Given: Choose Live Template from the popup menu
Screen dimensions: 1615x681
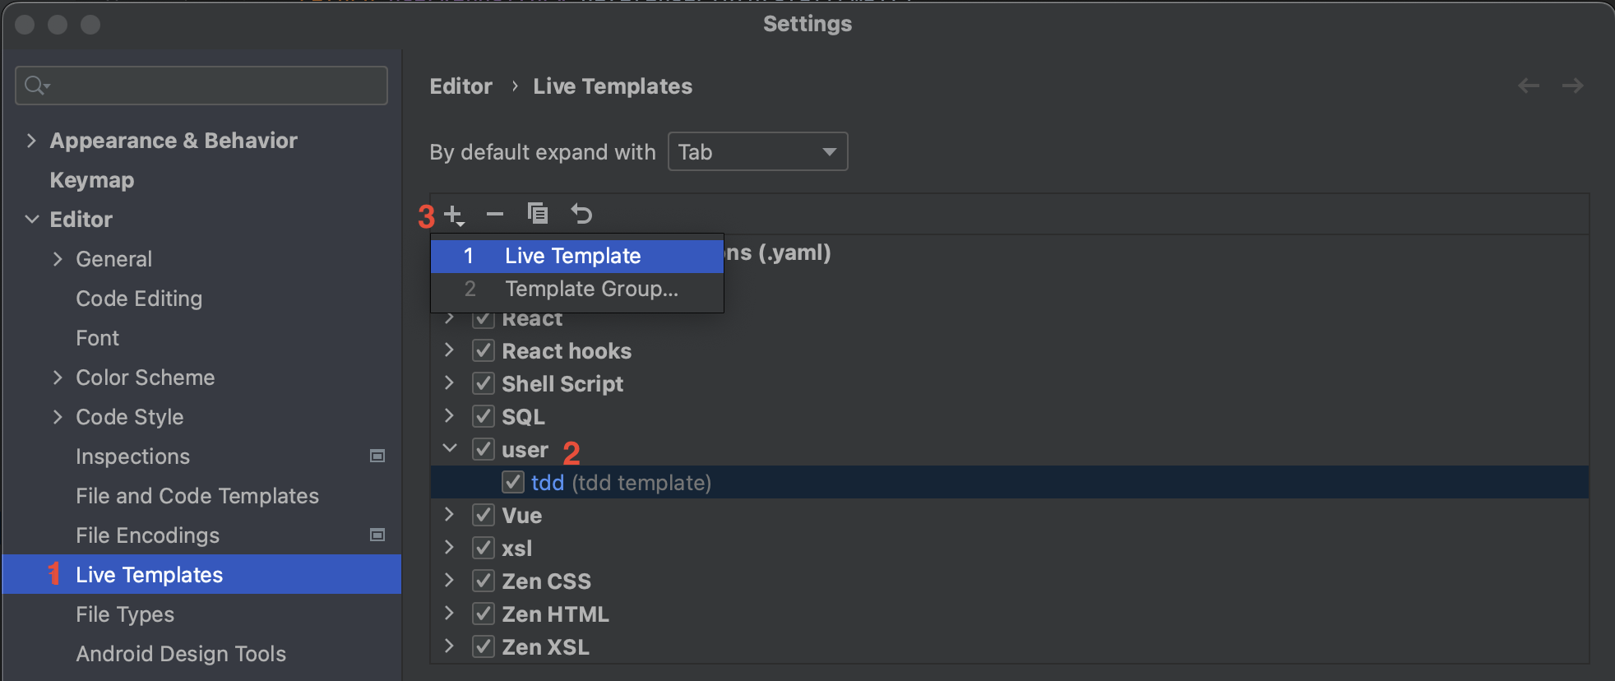Looking at the screenshot, I should 572,256.
